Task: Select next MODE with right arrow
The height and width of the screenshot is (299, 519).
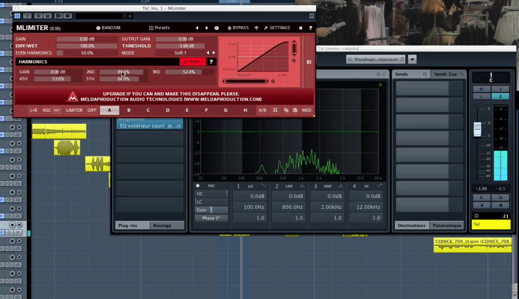Action: tap(214, 53)
